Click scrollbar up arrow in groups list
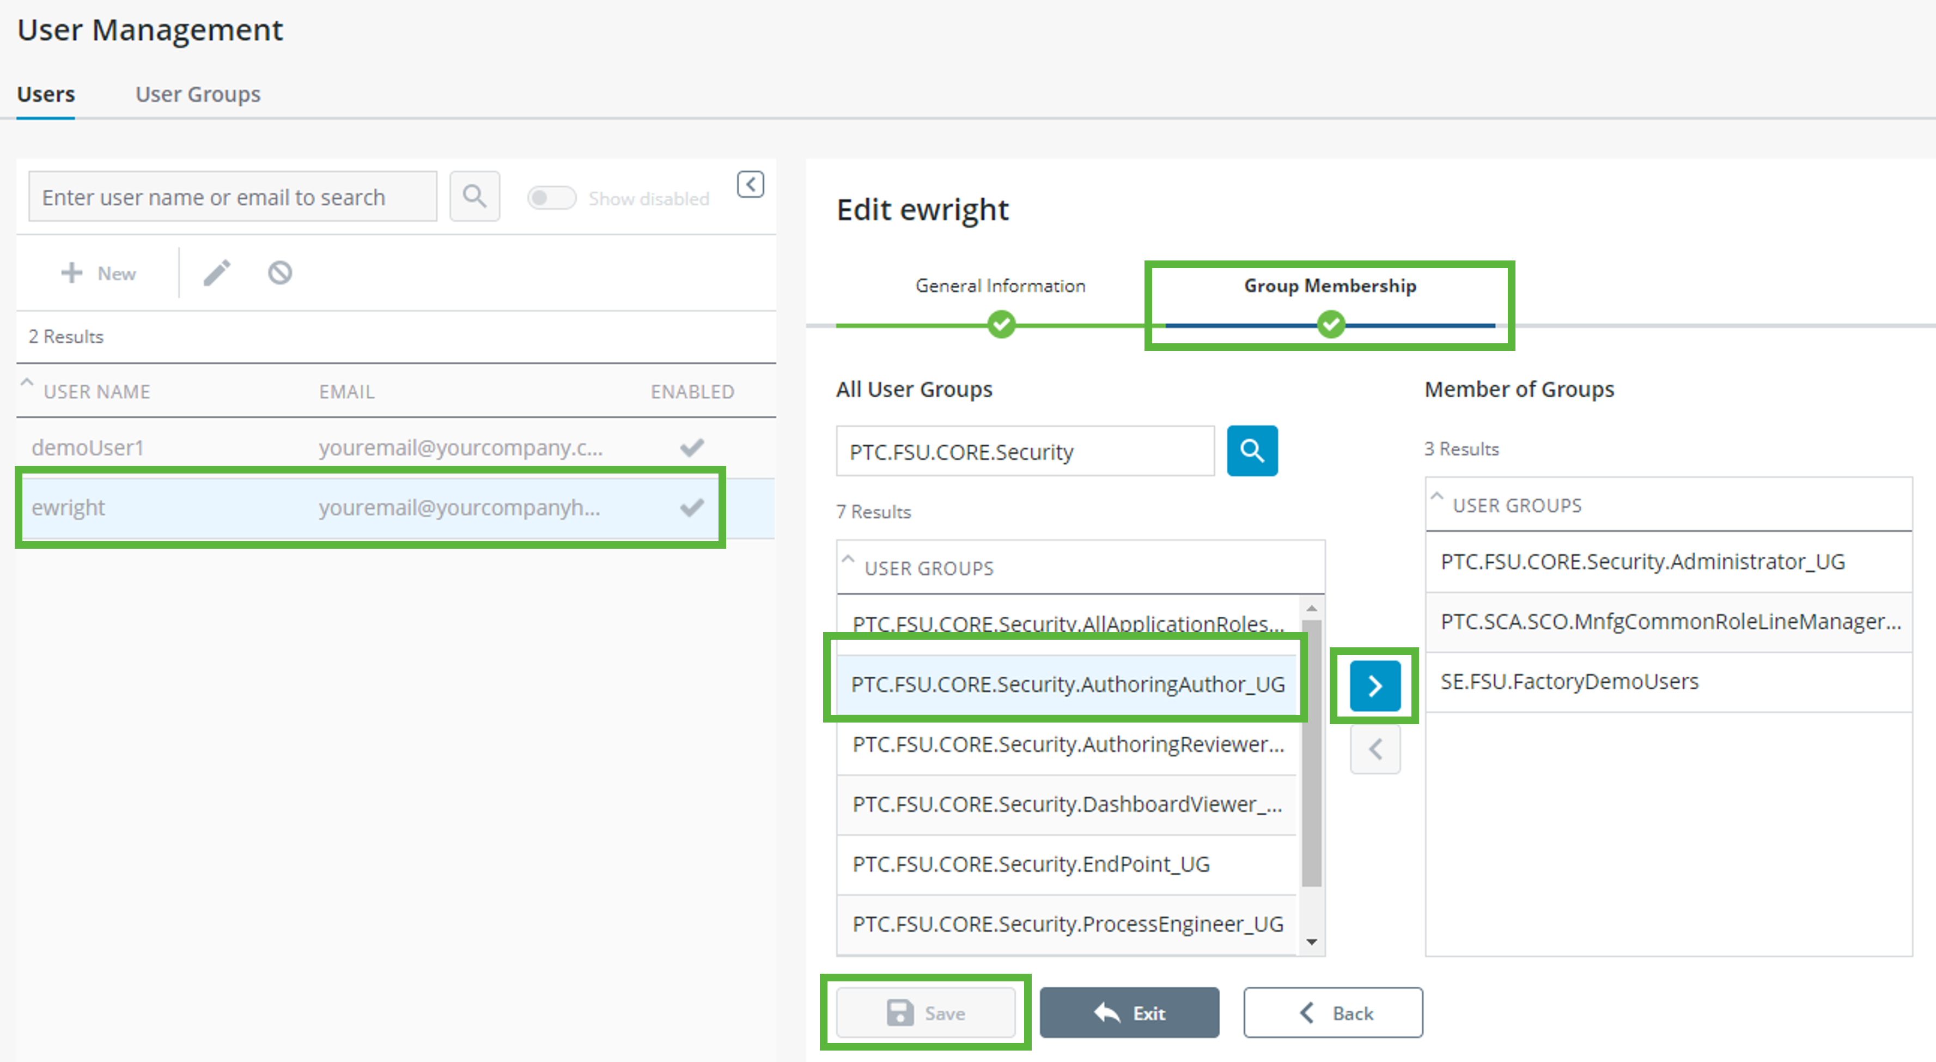This screenshot has height=1062, width=1936. (1312, 608)
